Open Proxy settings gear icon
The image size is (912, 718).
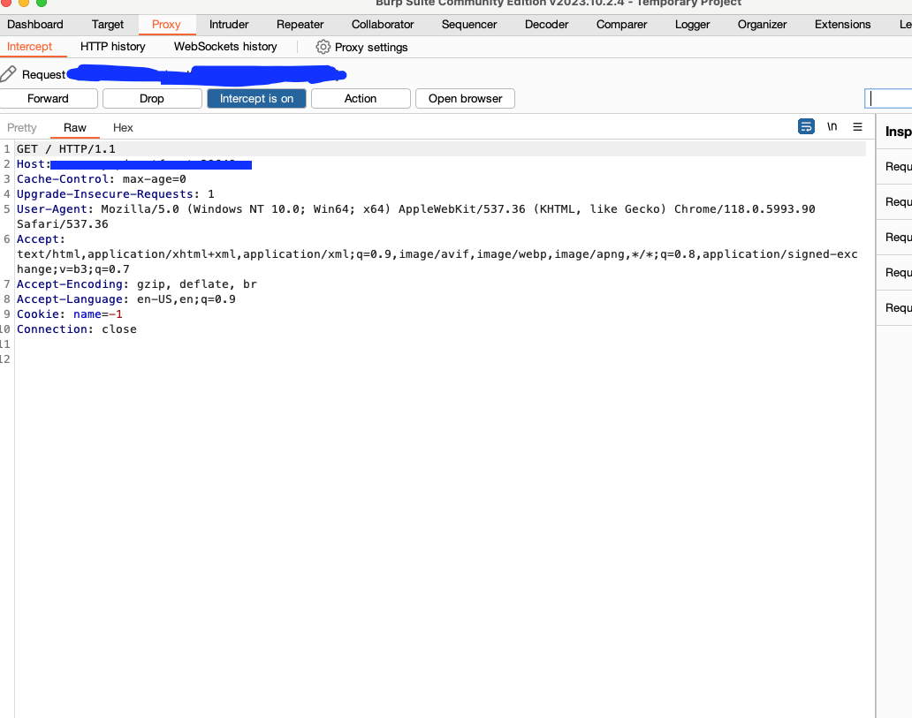(x=323, y=47)
